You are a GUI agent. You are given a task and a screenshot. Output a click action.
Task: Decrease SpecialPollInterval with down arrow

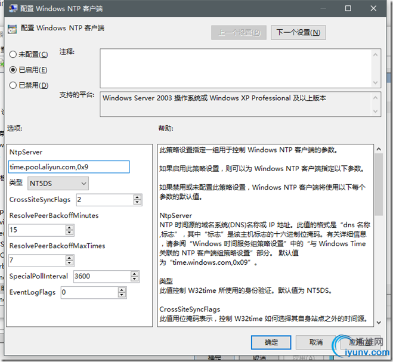(x=134, y=279)
